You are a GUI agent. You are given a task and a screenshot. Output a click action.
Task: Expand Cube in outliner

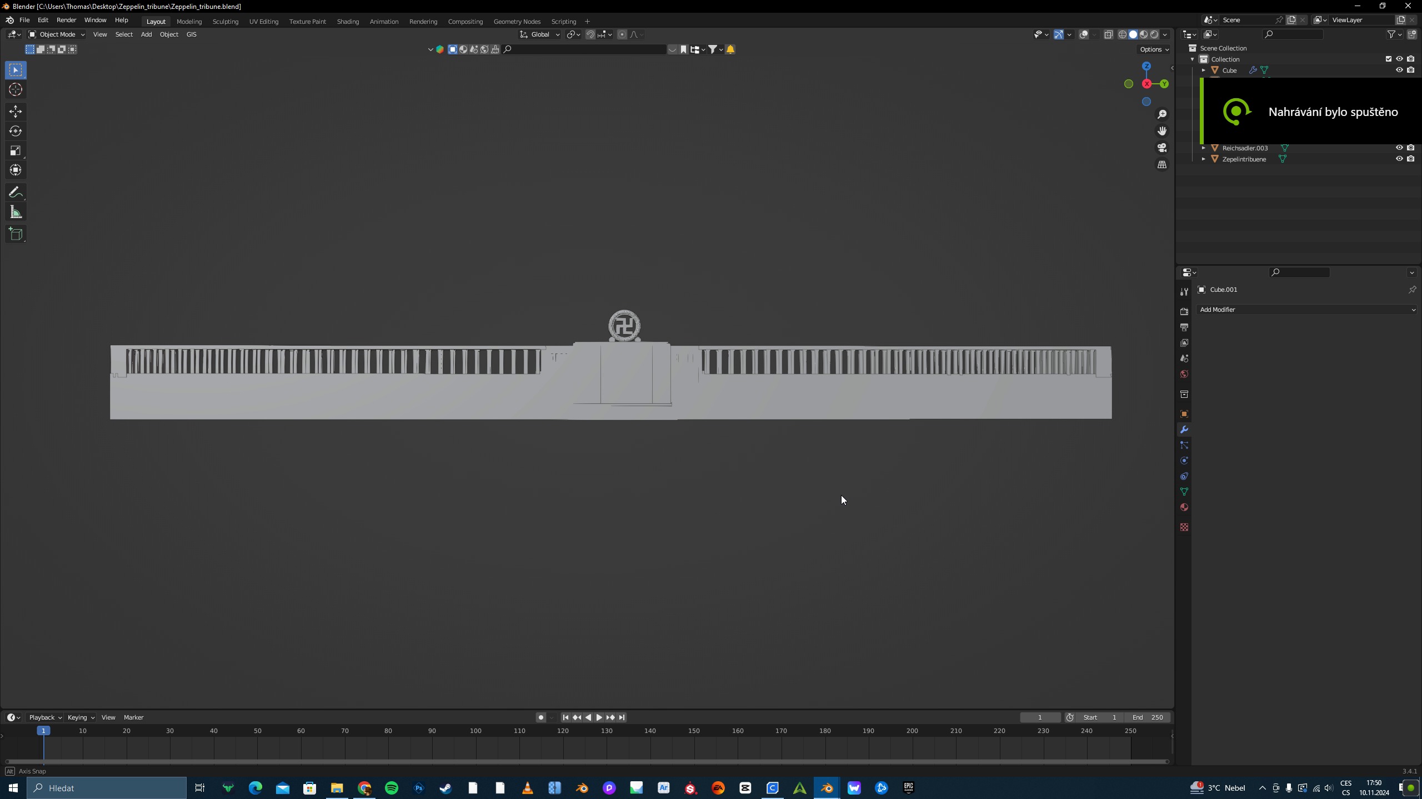[1204, 70]
